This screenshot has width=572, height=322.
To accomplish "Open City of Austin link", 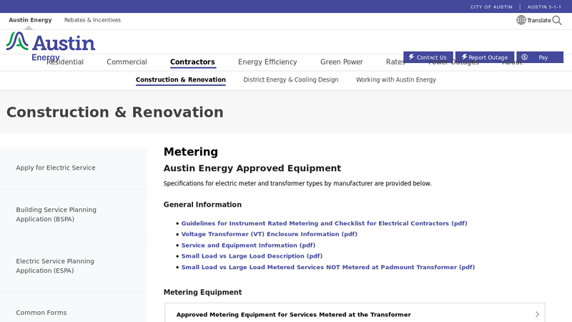I will coord(491,7).
